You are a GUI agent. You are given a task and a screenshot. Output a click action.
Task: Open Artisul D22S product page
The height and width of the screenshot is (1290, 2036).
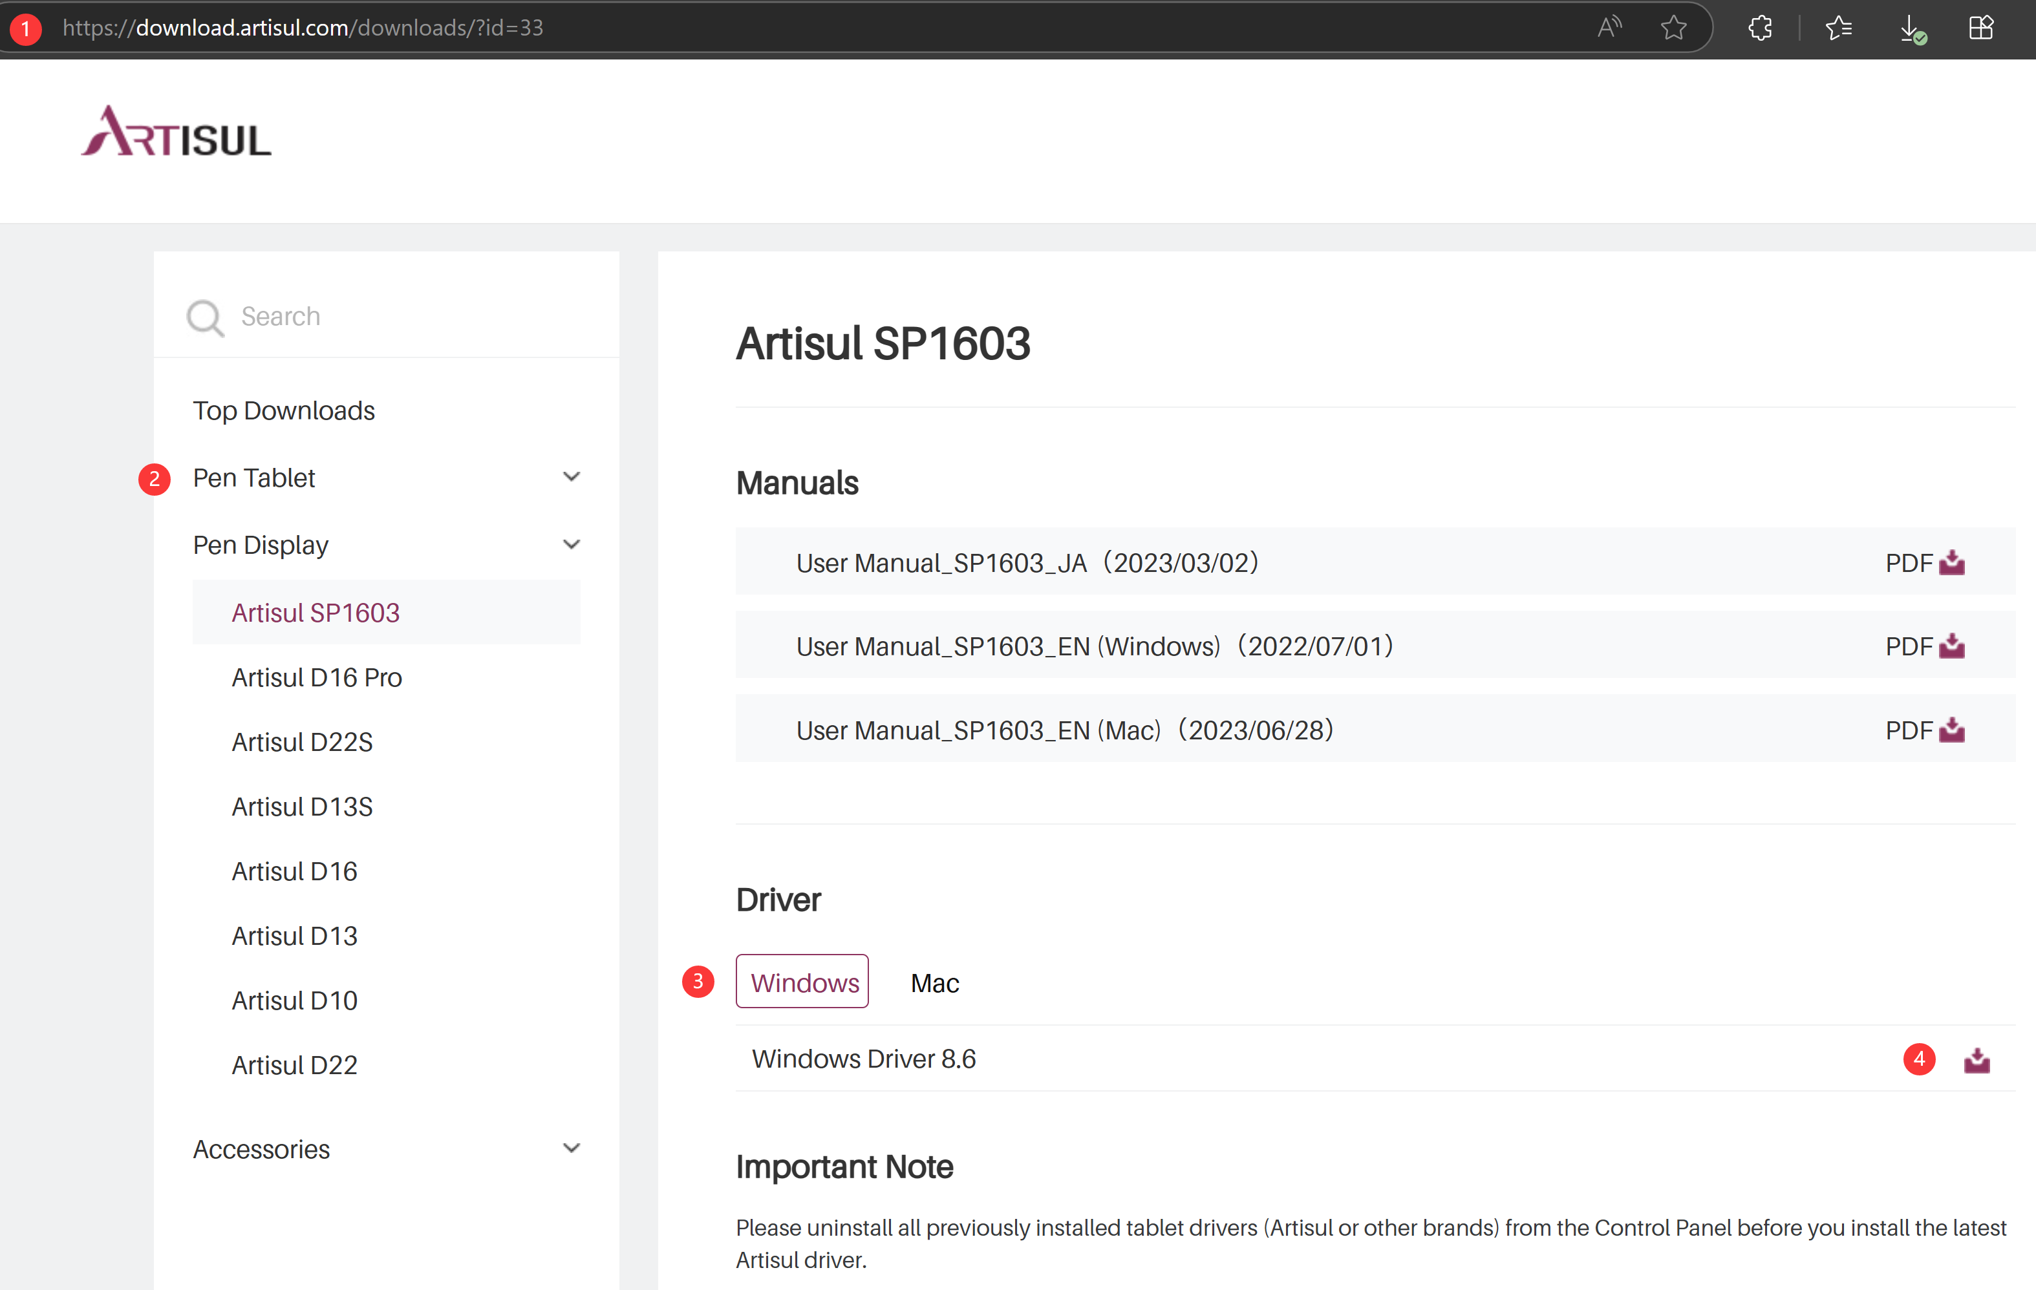(x=302, y=742)
